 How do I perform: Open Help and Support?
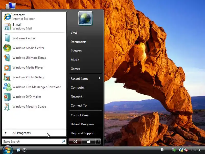pos(83,133)
